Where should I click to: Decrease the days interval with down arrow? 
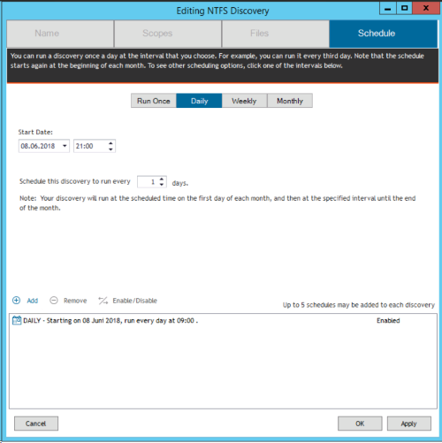click(162, 185)
